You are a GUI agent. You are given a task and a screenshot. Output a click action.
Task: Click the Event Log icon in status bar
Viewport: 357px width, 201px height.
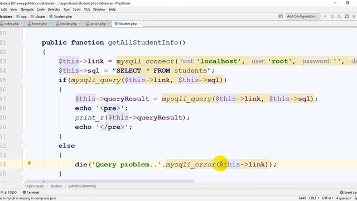341,192
